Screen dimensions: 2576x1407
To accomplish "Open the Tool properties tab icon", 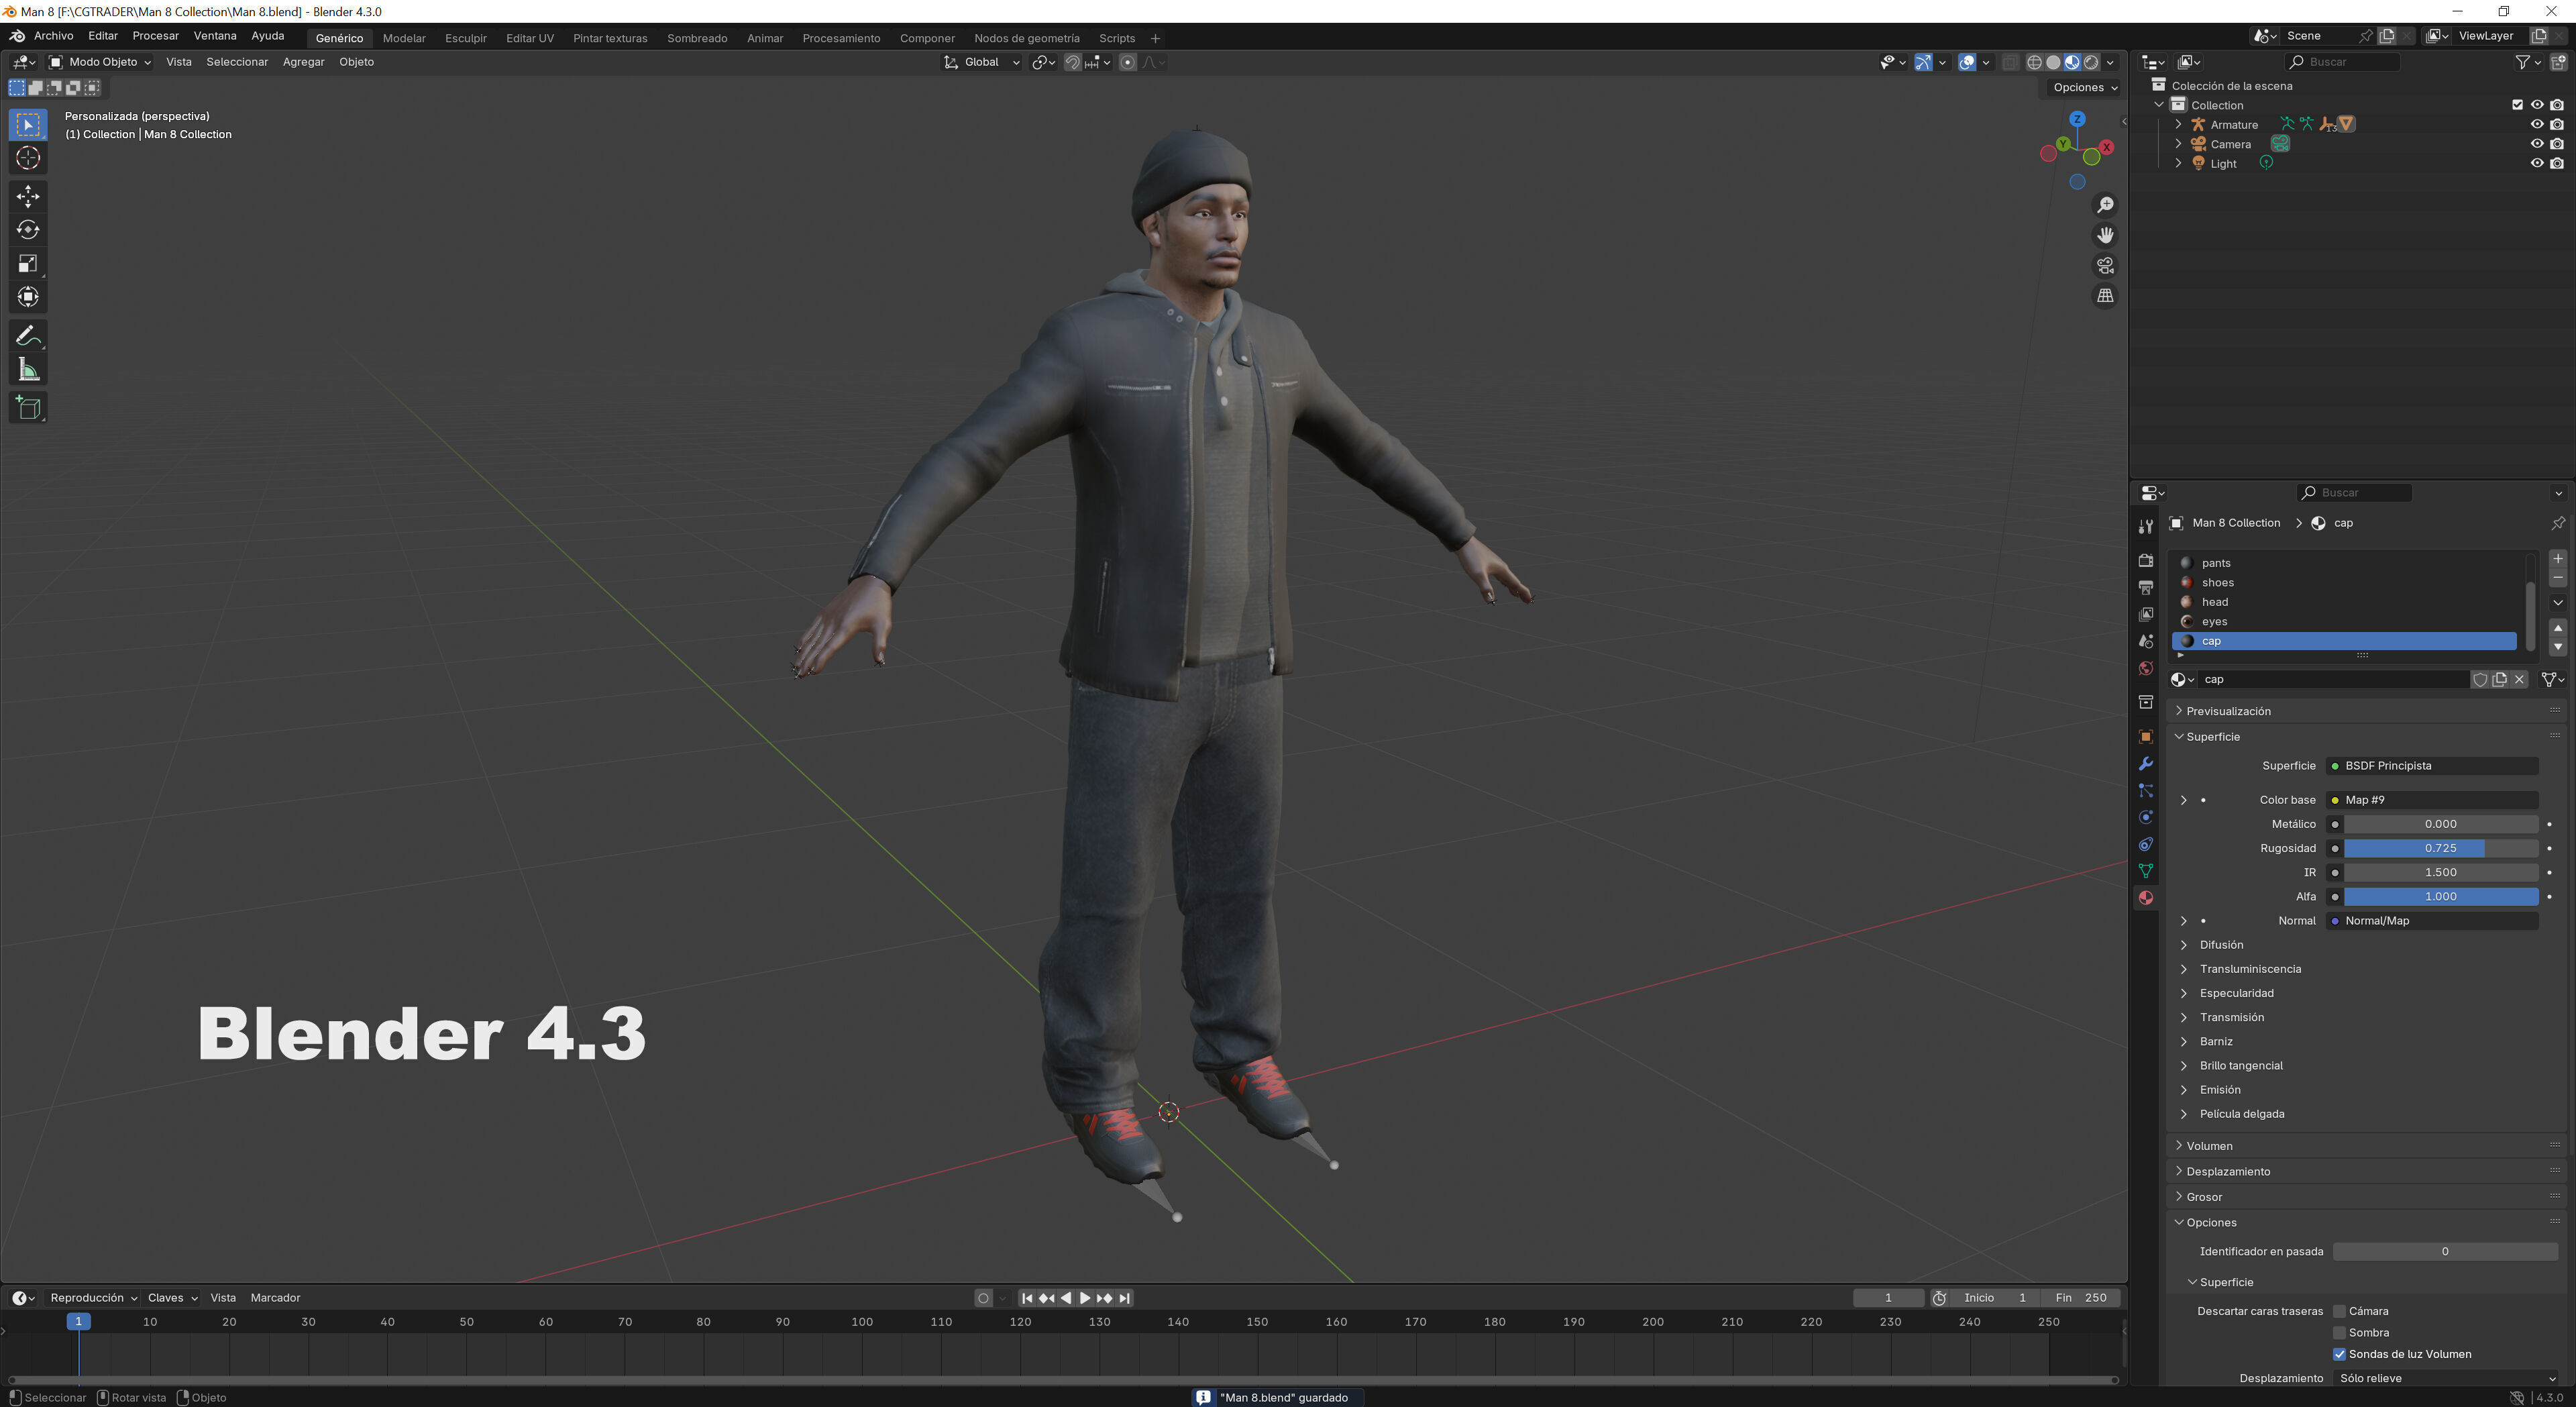I will (x=2145, y=526).
